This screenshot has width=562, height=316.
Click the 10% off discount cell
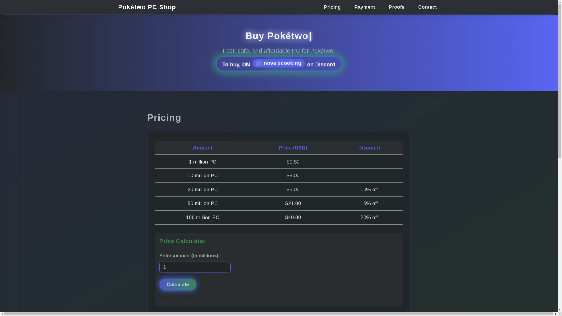[x=369, y=190]
